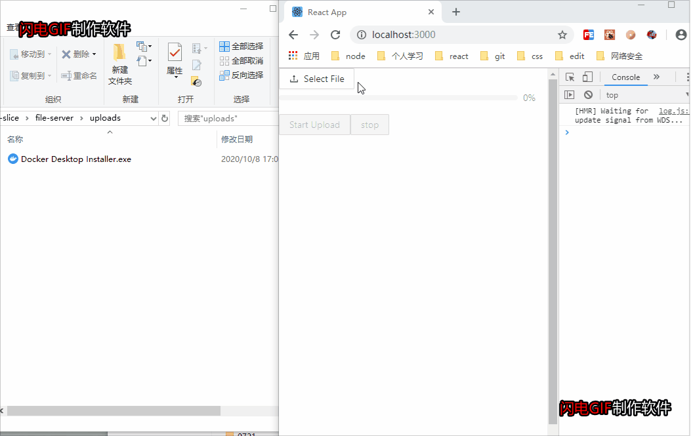Open a new Chrome tab
This screenshot has height=436, width=691.
pos(456,12)
